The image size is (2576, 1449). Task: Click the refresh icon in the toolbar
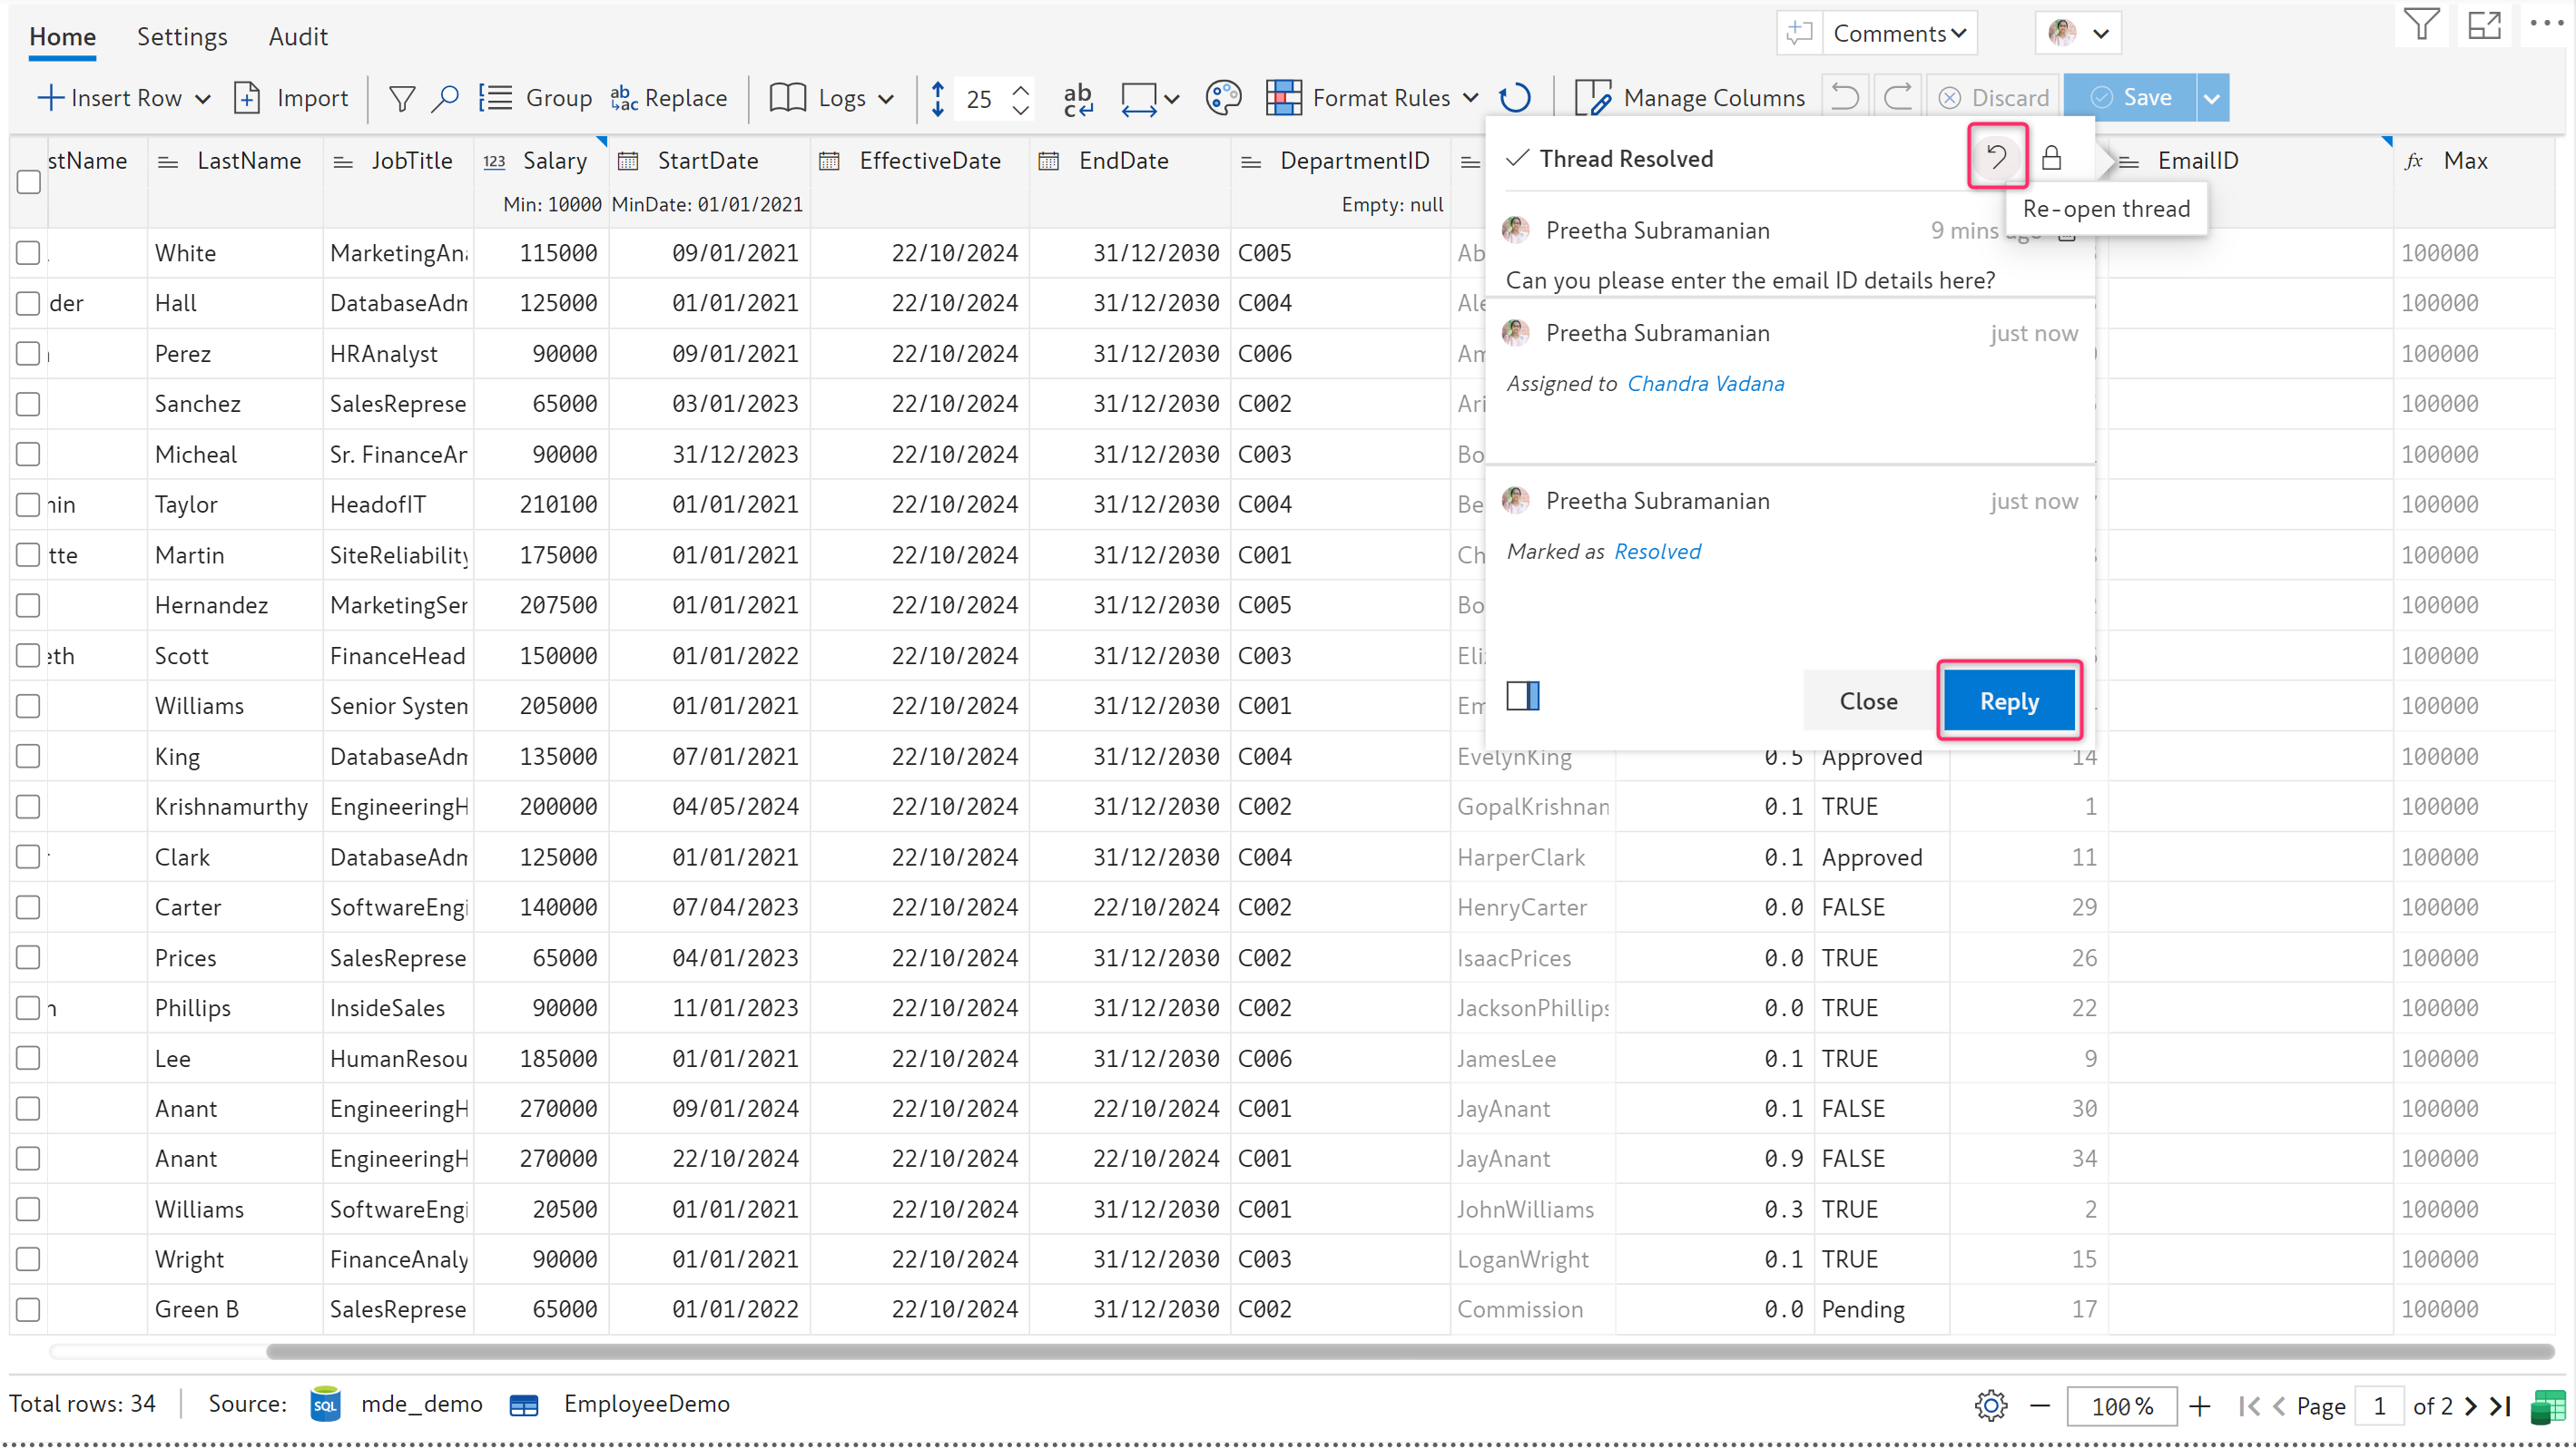(x=1515, y=98)
